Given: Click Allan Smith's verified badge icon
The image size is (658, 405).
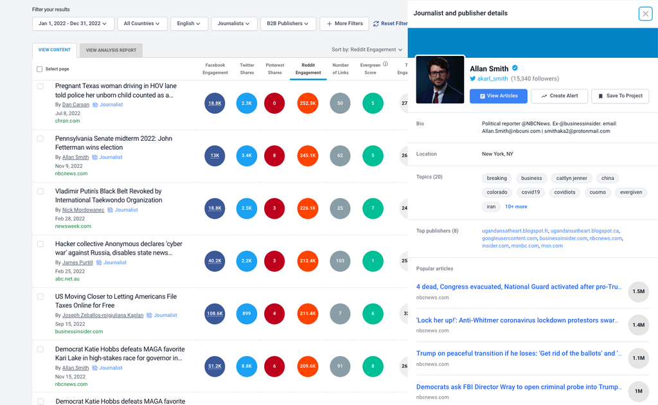Looking at the screenshot, I should [x=515, y=68].
